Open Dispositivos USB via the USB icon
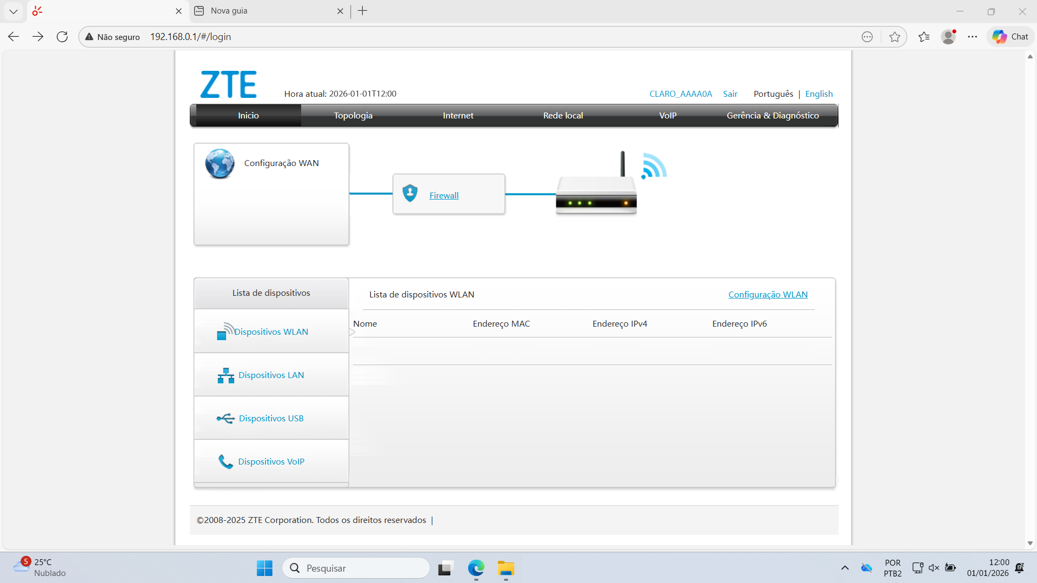The height and width of the screenshot is (583, 1037). tap(225, 418)
